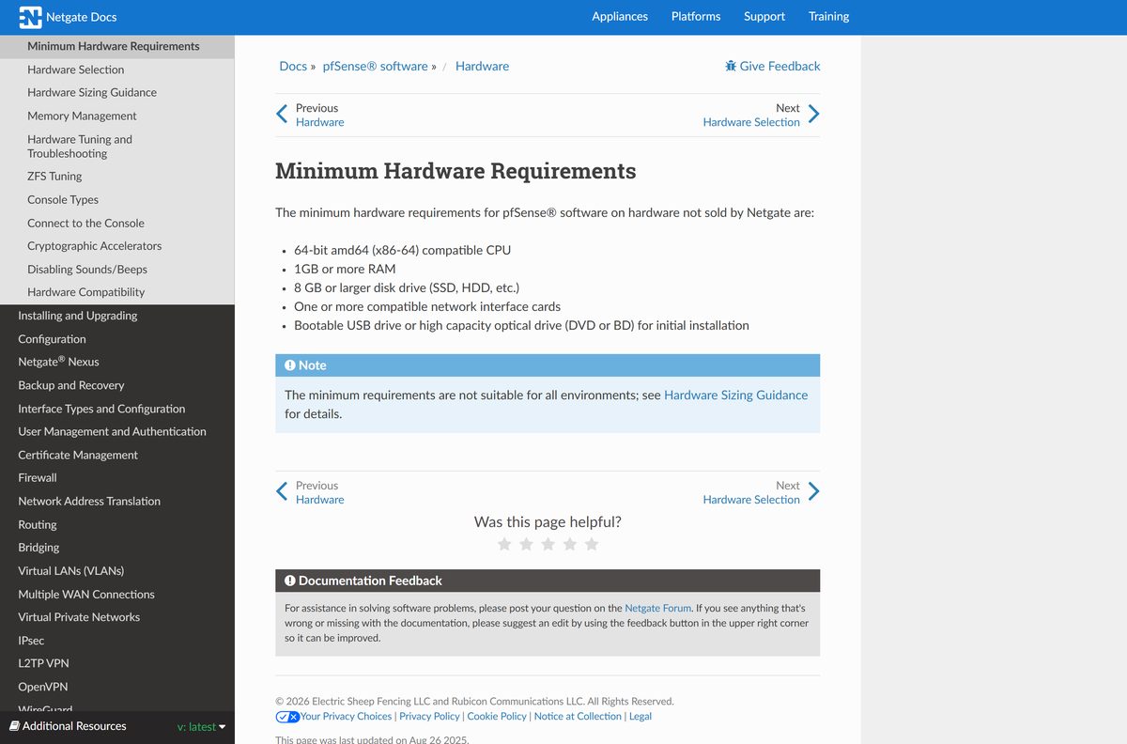Open IPsec section in sidebar
Viewport: 1127px width, 744px height.
(x=117, y=641)
